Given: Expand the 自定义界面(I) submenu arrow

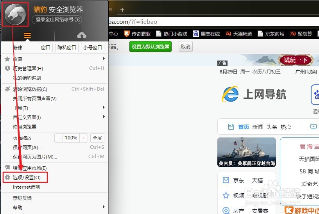Looking at the screenshot, I should pyautogui.click(x=104, y=116).
